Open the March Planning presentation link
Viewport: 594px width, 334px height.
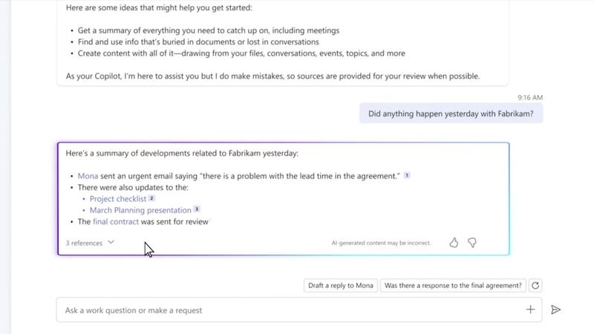[x=140, y=210]
